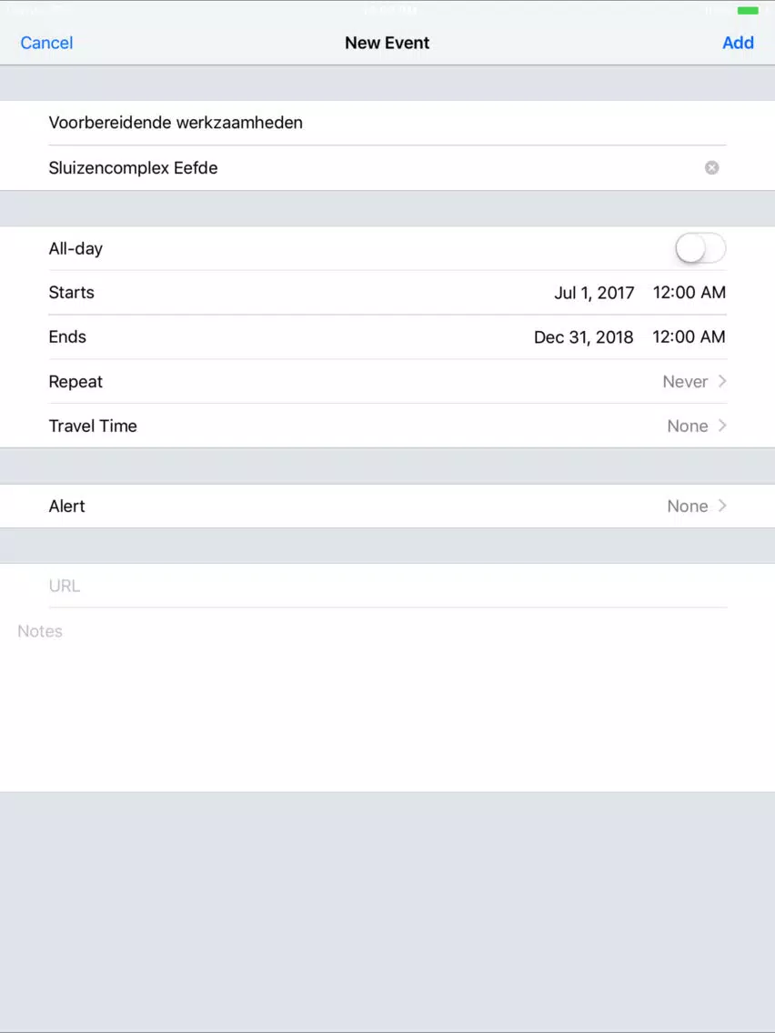Select the Starts date Jul 1, 2017
The height and width of the screenshot is (1033, 775).
click(x=594, y=293)
